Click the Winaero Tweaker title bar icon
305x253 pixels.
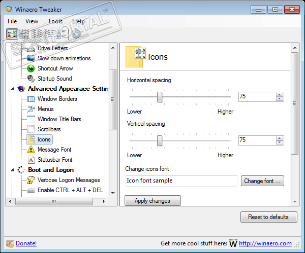click(9, 9)
